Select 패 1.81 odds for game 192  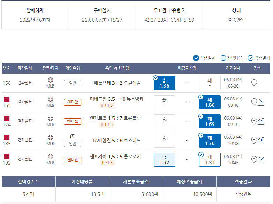coord(209,160)
